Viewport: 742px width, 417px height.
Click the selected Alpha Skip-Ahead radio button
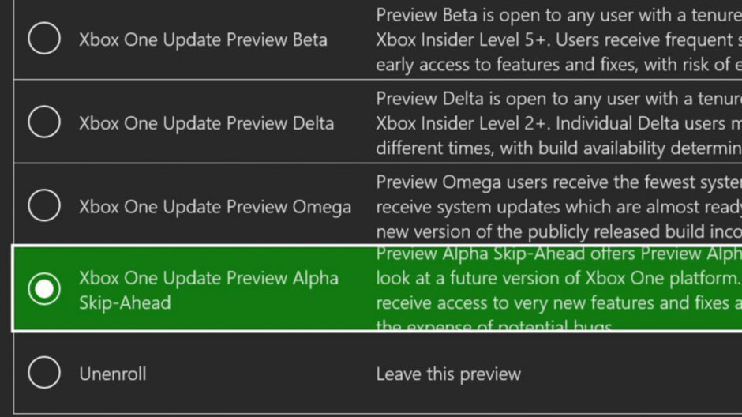pyautogui.click(x=44, y=289)
